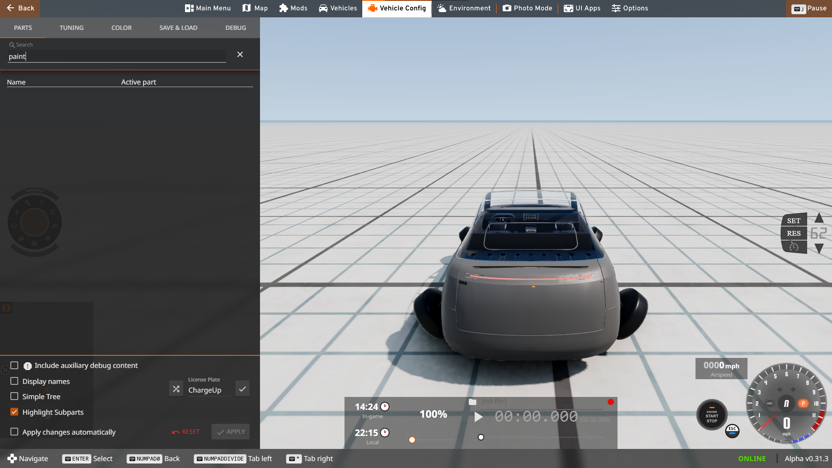This screenshot has height=468, width=832.
Task: Enable the Simple Tree checkbox
Action: coord(14,396)
